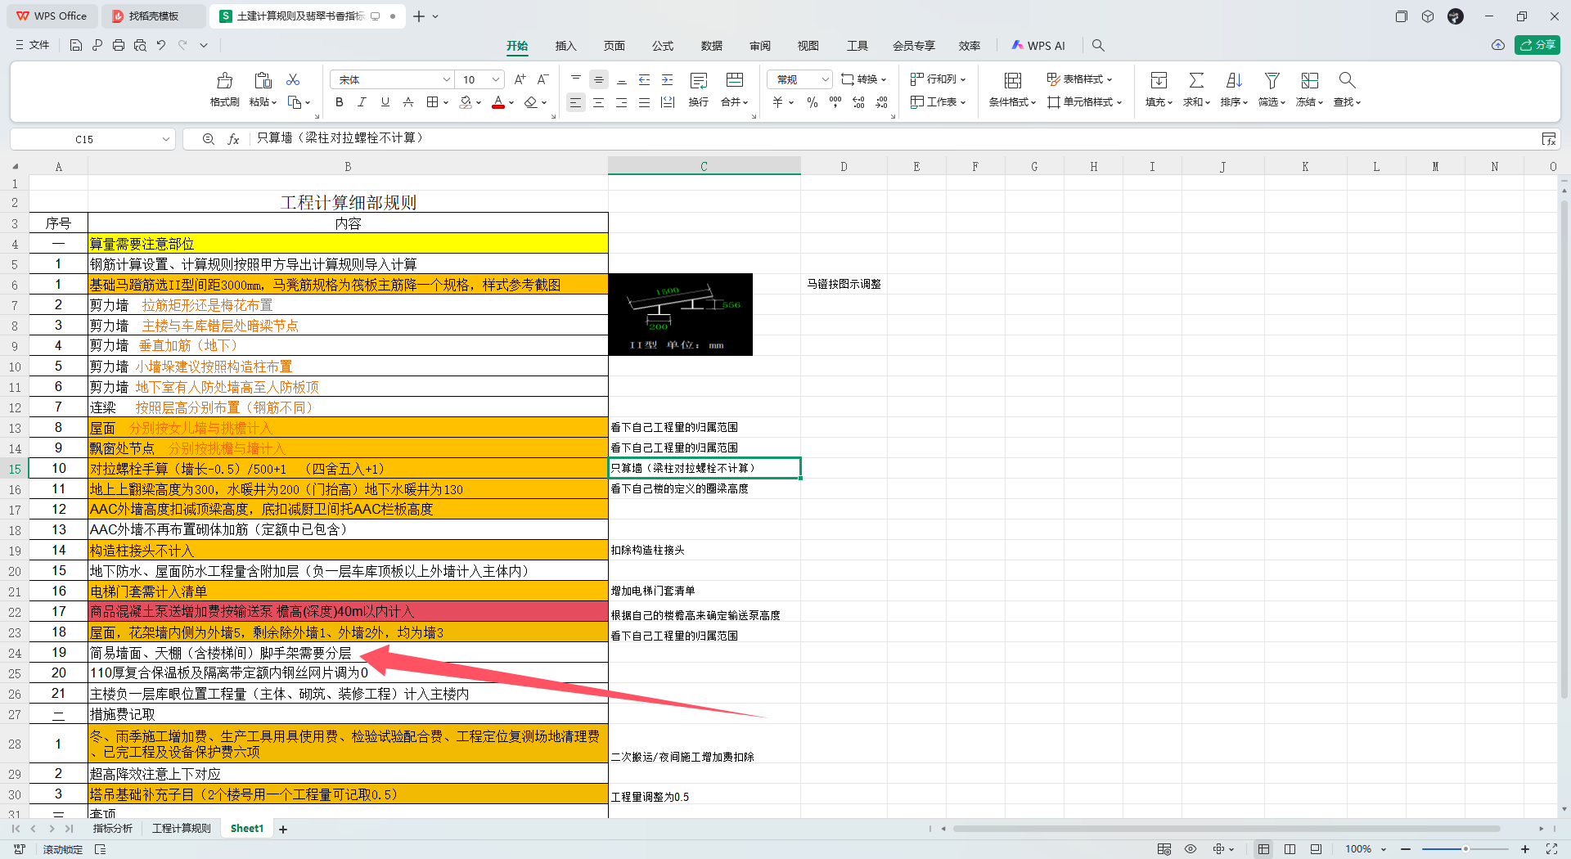The image size is (1571, 859).
Task: Click the save icon in quick access toolbar
Action: (75, 45)
